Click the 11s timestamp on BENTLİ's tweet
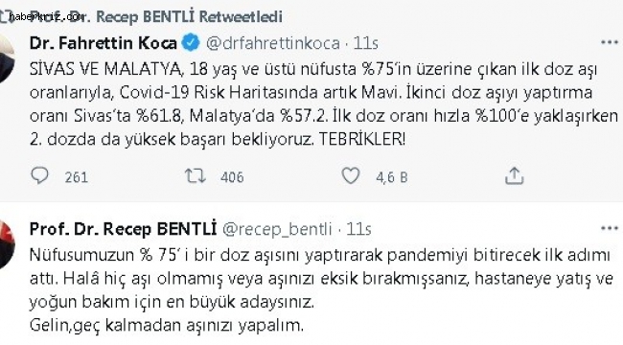This screenshot has width=623, height=345. (358, 229)
